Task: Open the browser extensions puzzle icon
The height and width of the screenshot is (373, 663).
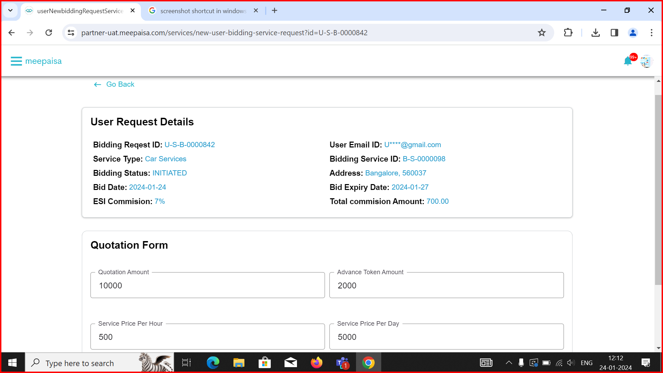Action: click(568, 32)
